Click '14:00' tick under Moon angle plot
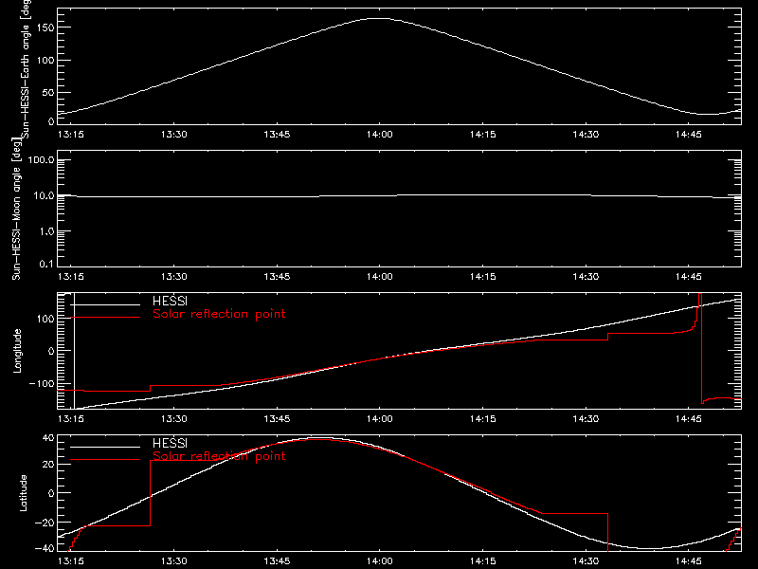This screenshot has width=758, height=569. pos(380,277)
